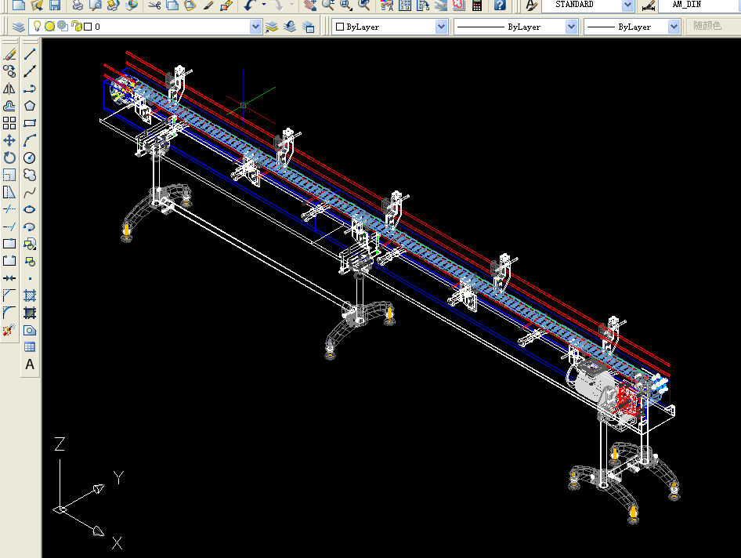Screen dimensions: 741x558
Task: Click the Text Style manager icon
Action: click(x=531, y=5)
